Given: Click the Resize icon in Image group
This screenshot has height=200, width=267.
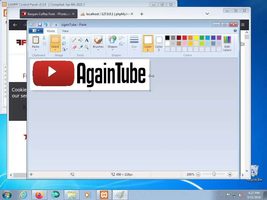Looking at the screenshot, I should 64,43.
